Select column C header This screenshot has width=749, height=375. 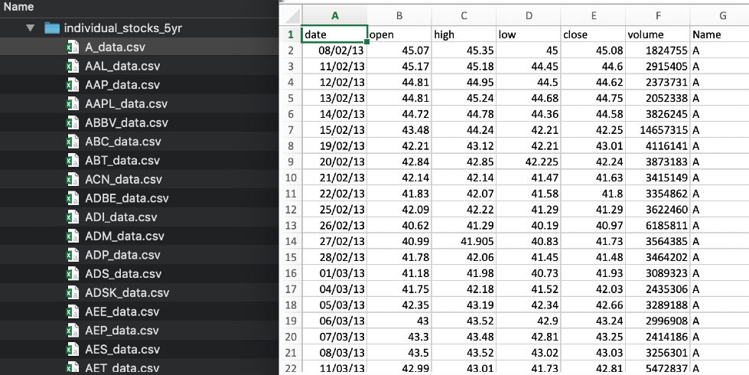[x=464, y=16]
